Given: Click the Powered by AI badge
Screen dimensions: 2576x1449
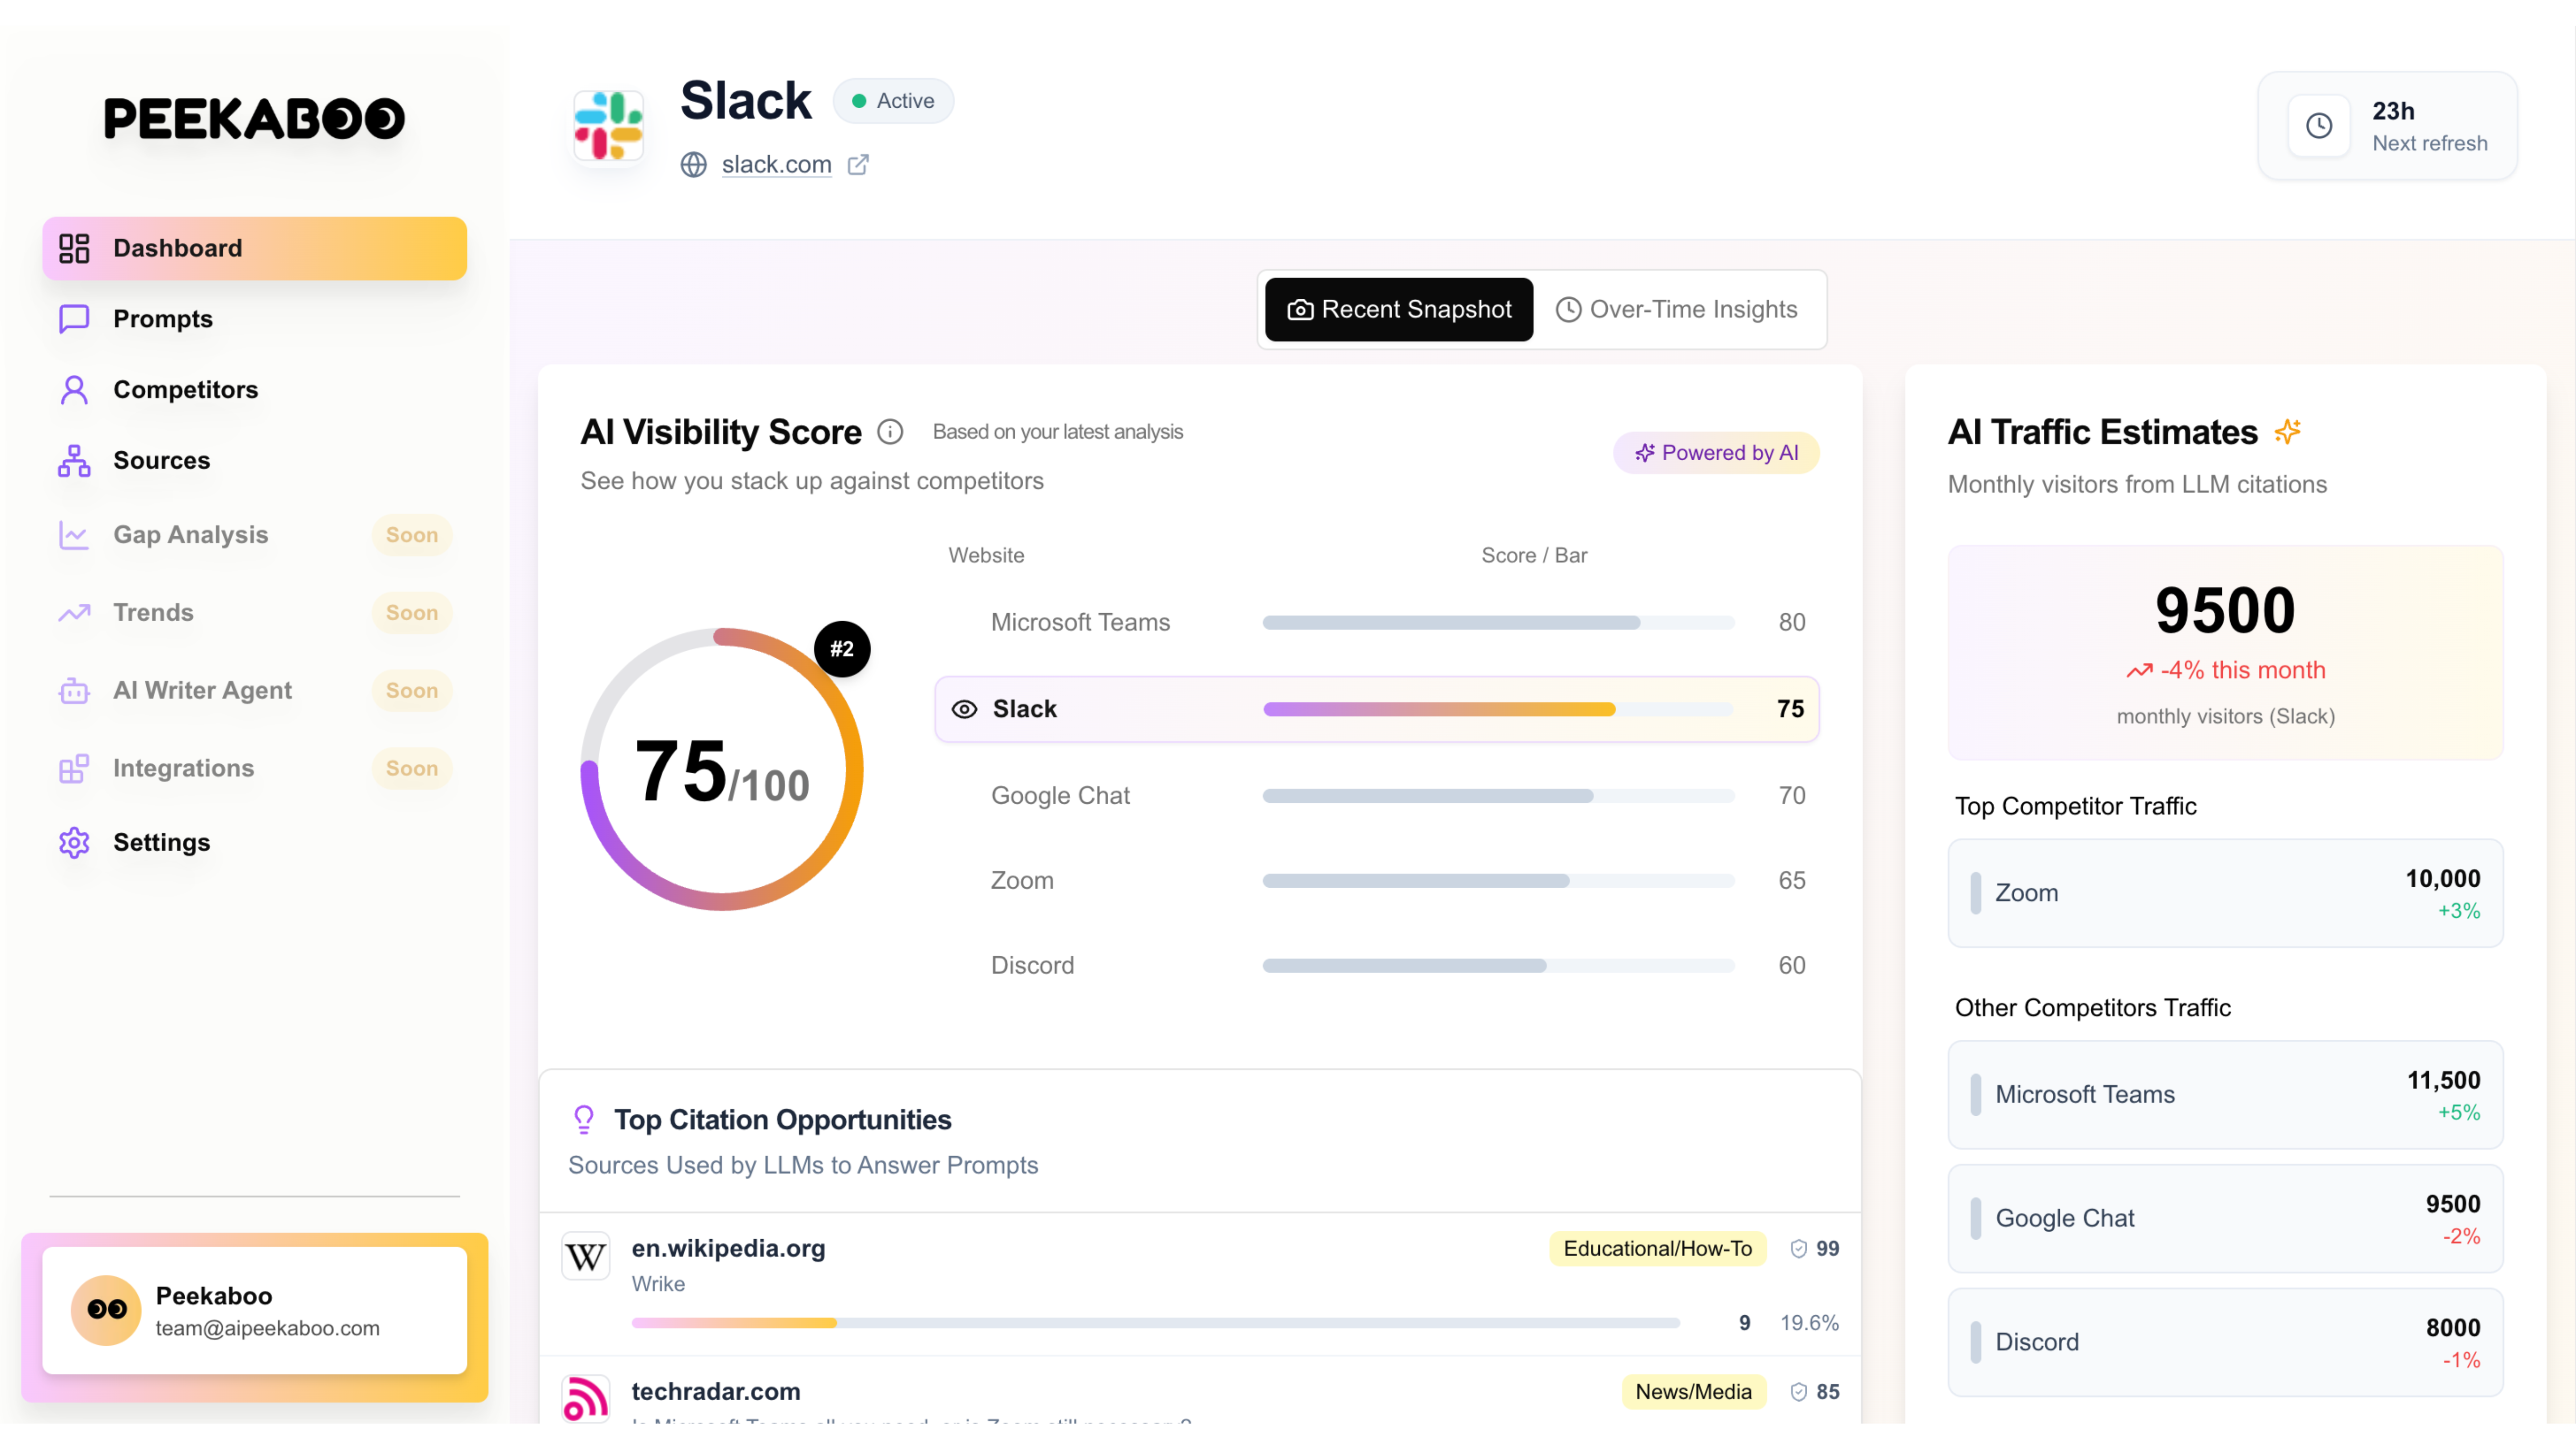Looking at the screenshot, I should (x=1716, y=453).
